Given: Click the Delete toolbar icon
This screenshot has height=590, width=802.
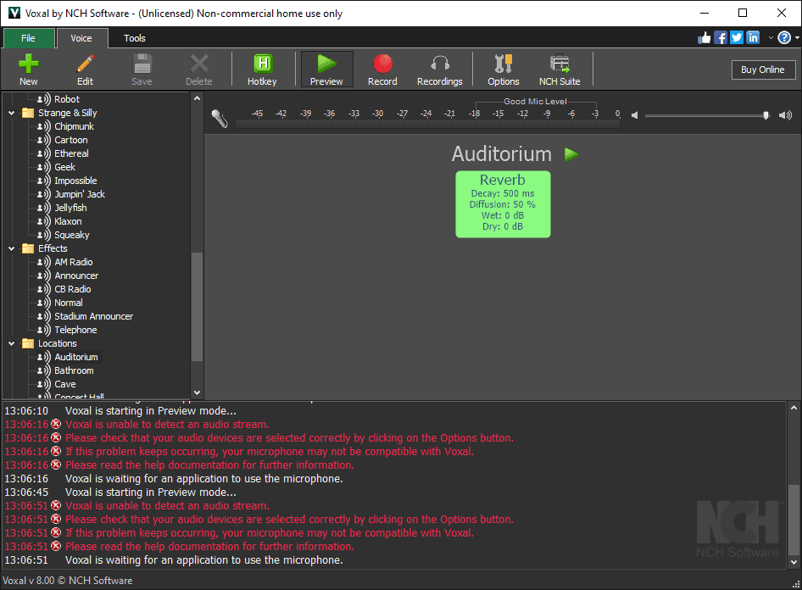Looking at the screenshot, I should (x=199, y=70).
